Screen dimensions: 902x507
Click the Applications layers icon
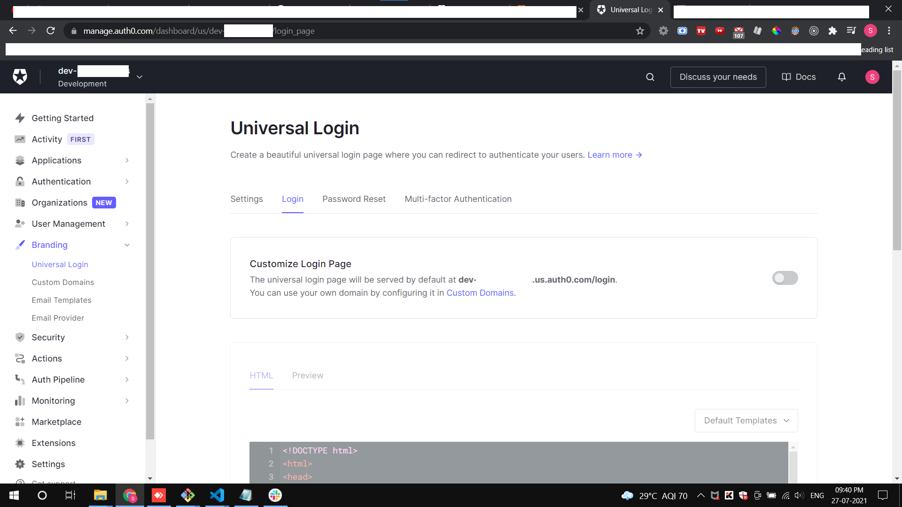pyautogui.click(x=20, y=161)
